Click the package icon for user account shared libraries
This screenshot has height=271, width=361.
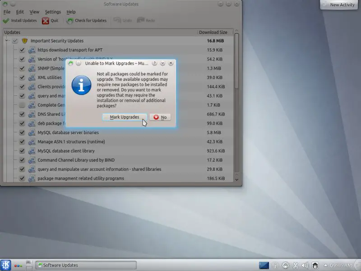pyautogui.click(x=32, y=169)
